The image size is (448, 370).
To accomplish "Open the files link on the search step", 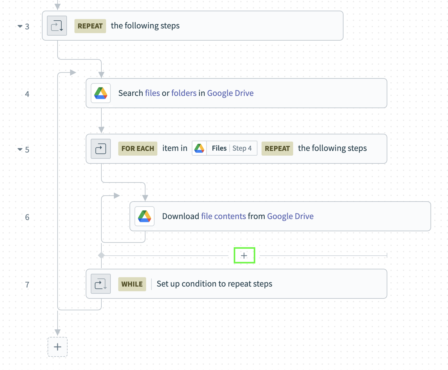I will [x=152, y=93].
